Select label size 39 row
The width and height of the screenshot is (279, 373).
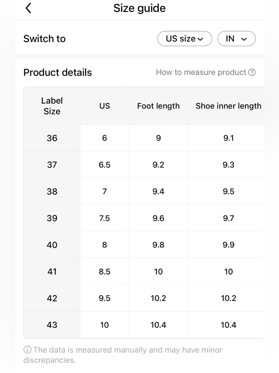[144, 218]
